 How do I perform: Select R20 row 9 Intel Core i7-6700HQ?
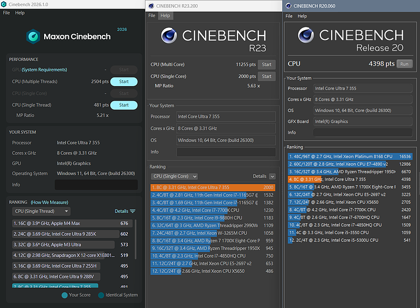point(350,218)
